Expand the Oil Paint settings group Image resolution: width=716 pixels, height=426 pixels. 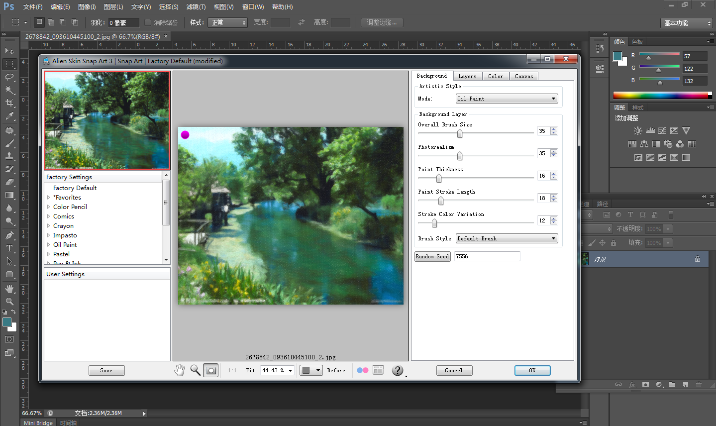(x=48, y=245)
